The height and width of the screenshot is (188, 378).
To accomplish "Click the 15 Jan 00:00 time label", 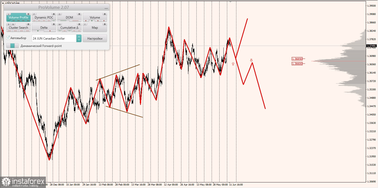I will 73,185.
